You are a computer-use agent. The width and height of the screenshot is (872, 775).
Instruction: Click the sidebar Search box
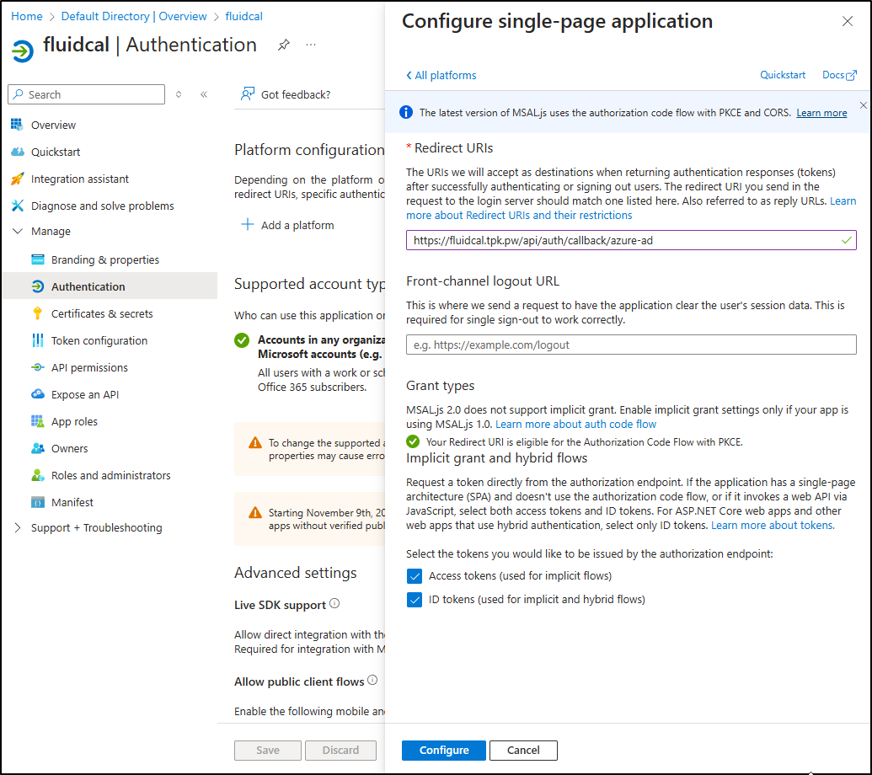[86, 94]
